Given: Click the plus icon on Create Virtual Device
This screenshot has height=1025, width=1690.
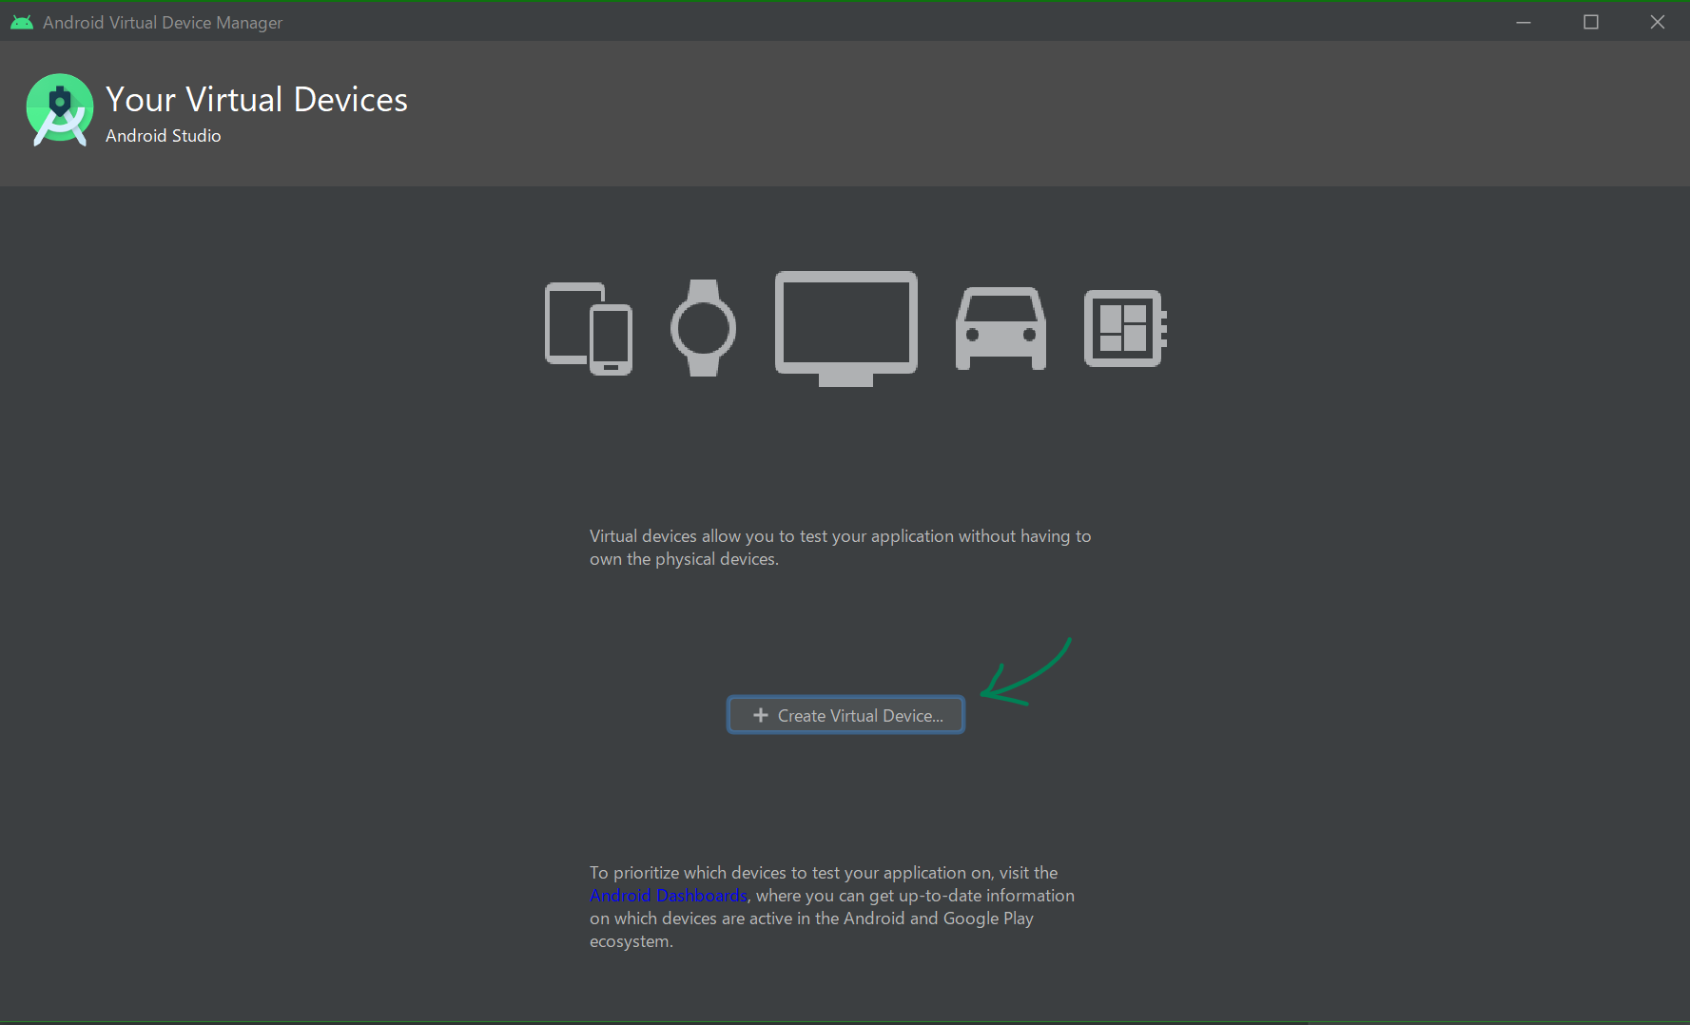Looking at the screenshot, I should click(x=760, y=715).
